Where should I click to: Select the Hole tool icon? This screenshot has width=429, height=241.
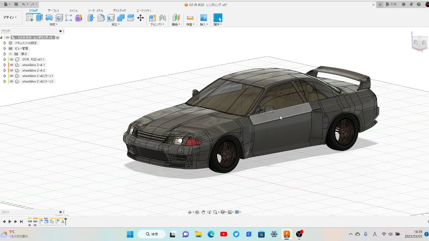[59, 18]
